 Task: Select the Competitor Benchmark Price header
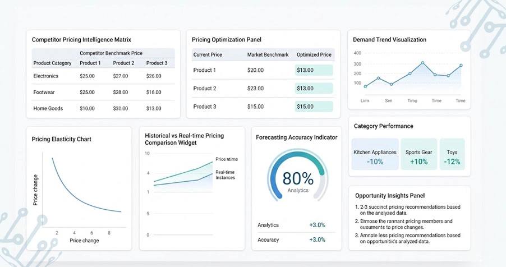[x=111, y=53]
